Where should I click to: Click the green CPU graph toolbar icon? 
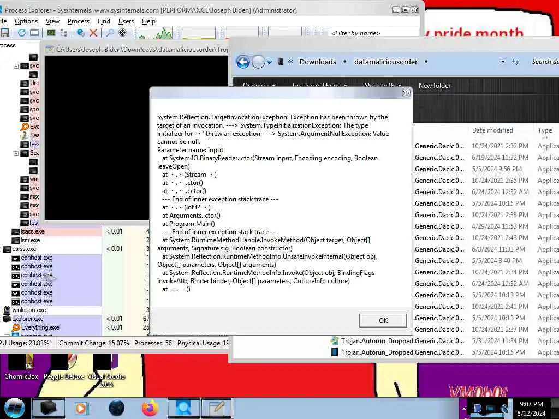tap(51, 33)
